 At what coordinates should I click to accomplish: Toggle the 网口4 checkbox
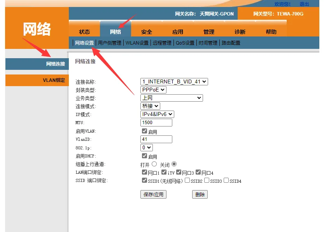pos(198,172)
